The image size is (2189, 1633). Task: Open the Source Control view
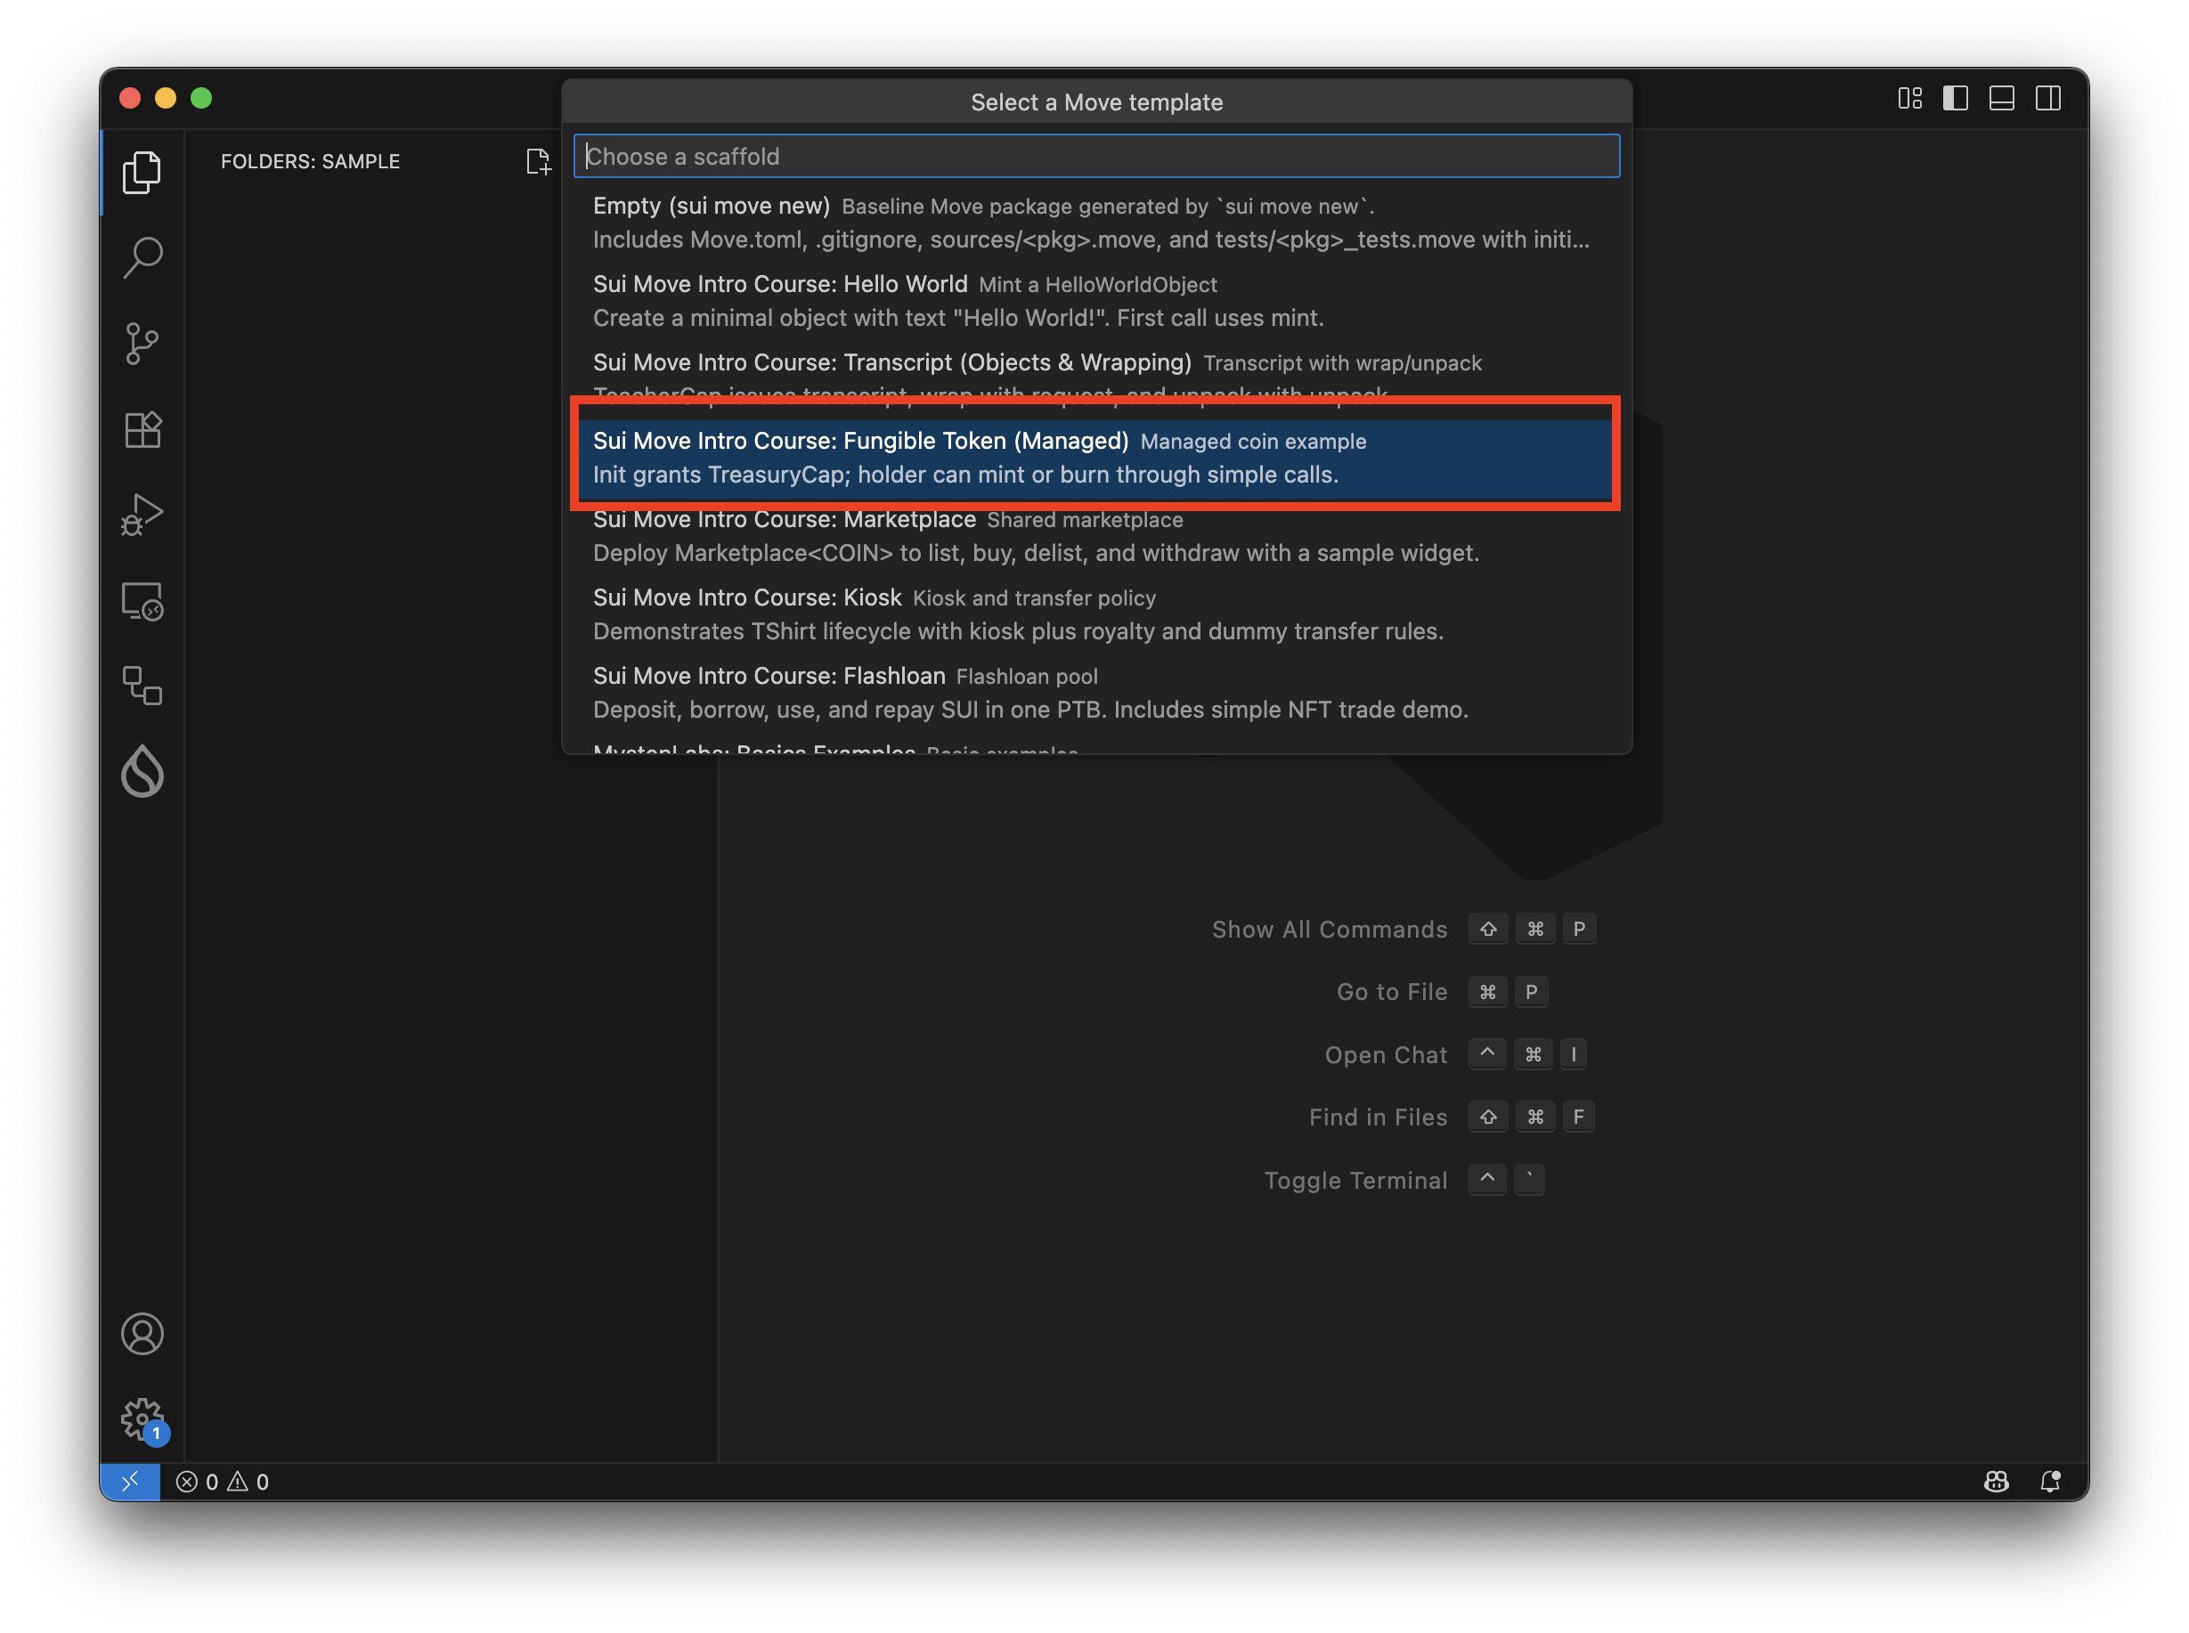click(142, 344)
